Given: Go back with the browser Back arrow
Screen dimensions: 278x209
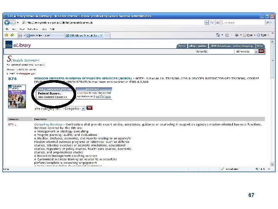Looking at the screenshot, I should pos(7,22).
